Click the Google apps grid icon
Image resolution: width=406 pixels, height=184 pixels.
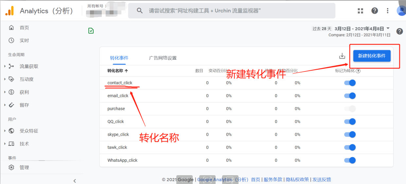(361, 11)
